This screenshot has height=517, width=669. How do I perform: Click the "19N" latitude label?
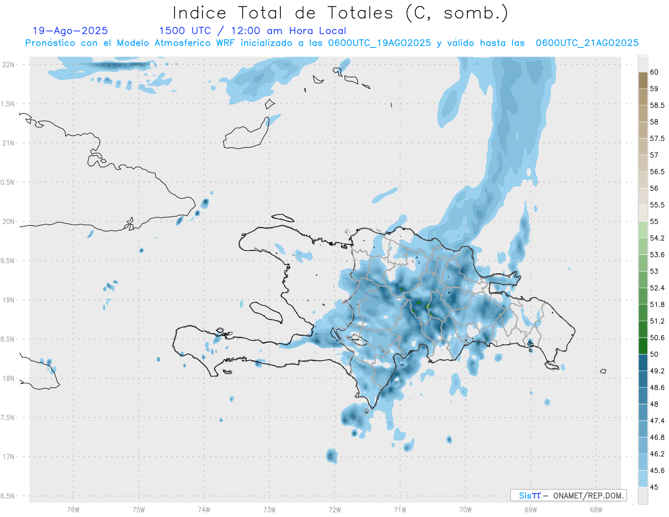[8, 300]
